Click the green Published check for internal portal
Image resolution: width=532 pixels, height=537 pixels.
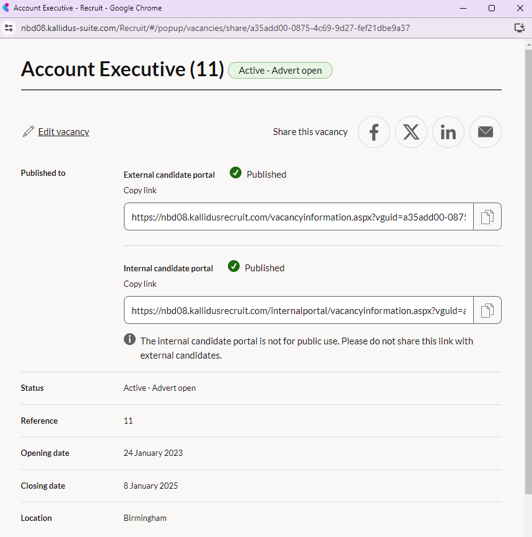[233, 266]
